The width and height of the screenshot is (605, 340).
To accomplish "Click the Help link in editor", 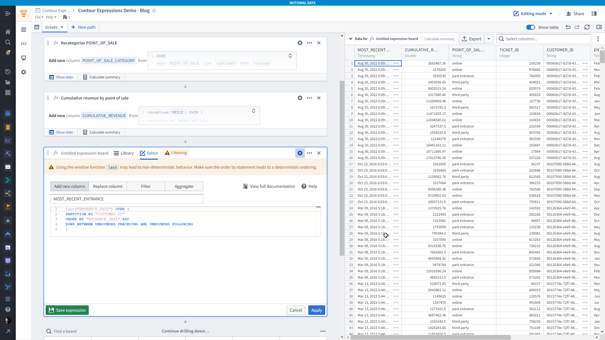I will 309,186.
